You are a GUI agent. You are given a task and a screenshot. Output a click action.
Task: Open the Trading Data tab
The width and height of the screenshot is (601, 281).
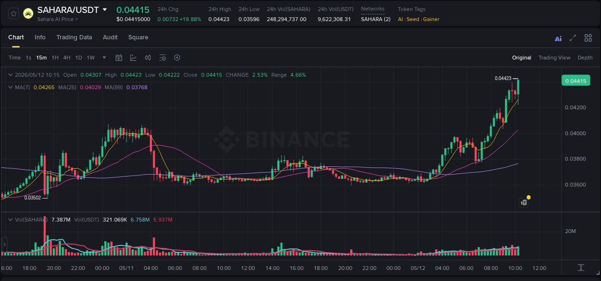tap(74, 37)
